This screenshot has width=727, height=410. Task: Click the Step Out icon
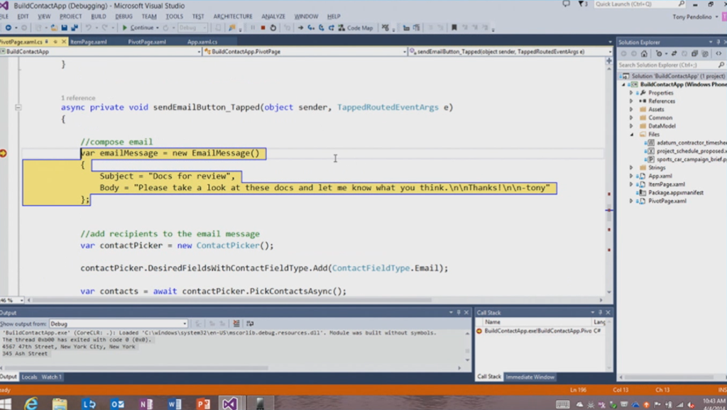[332, 28]
